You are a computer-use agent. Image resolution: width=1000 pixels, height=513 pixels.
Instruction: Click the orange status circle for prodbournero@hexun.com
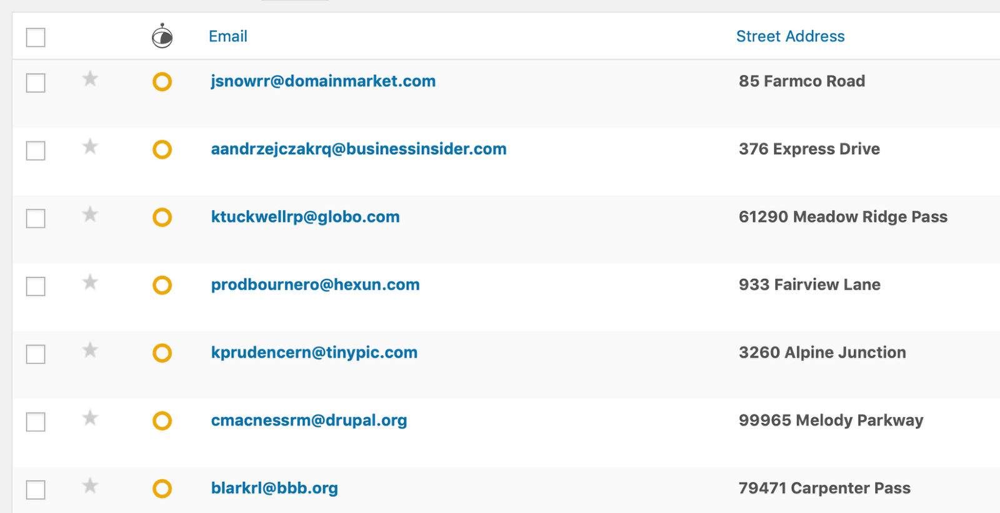(x=162, y=285)
